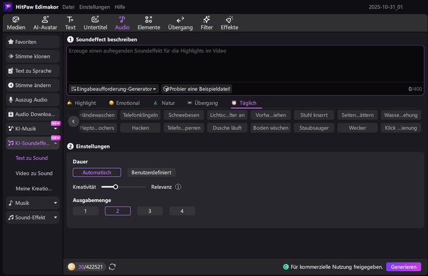The image size is (428, 276).
Task: Select Automatisch duration option
Action: click(x=97, y=172)
